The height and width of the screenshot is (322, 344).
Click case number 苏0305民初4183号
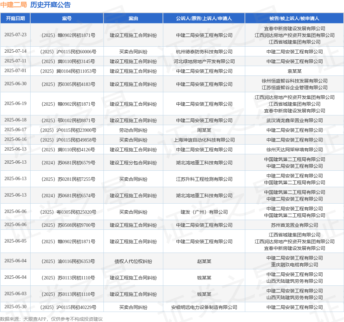(x=68, y=84)
